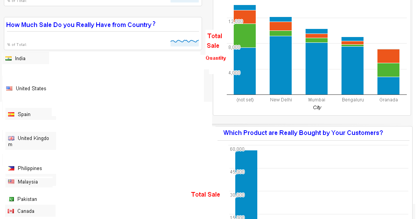This screenshot has width=418, height=219.
Task: Click the '(not set)' city axis label
Action: [245, 100]
